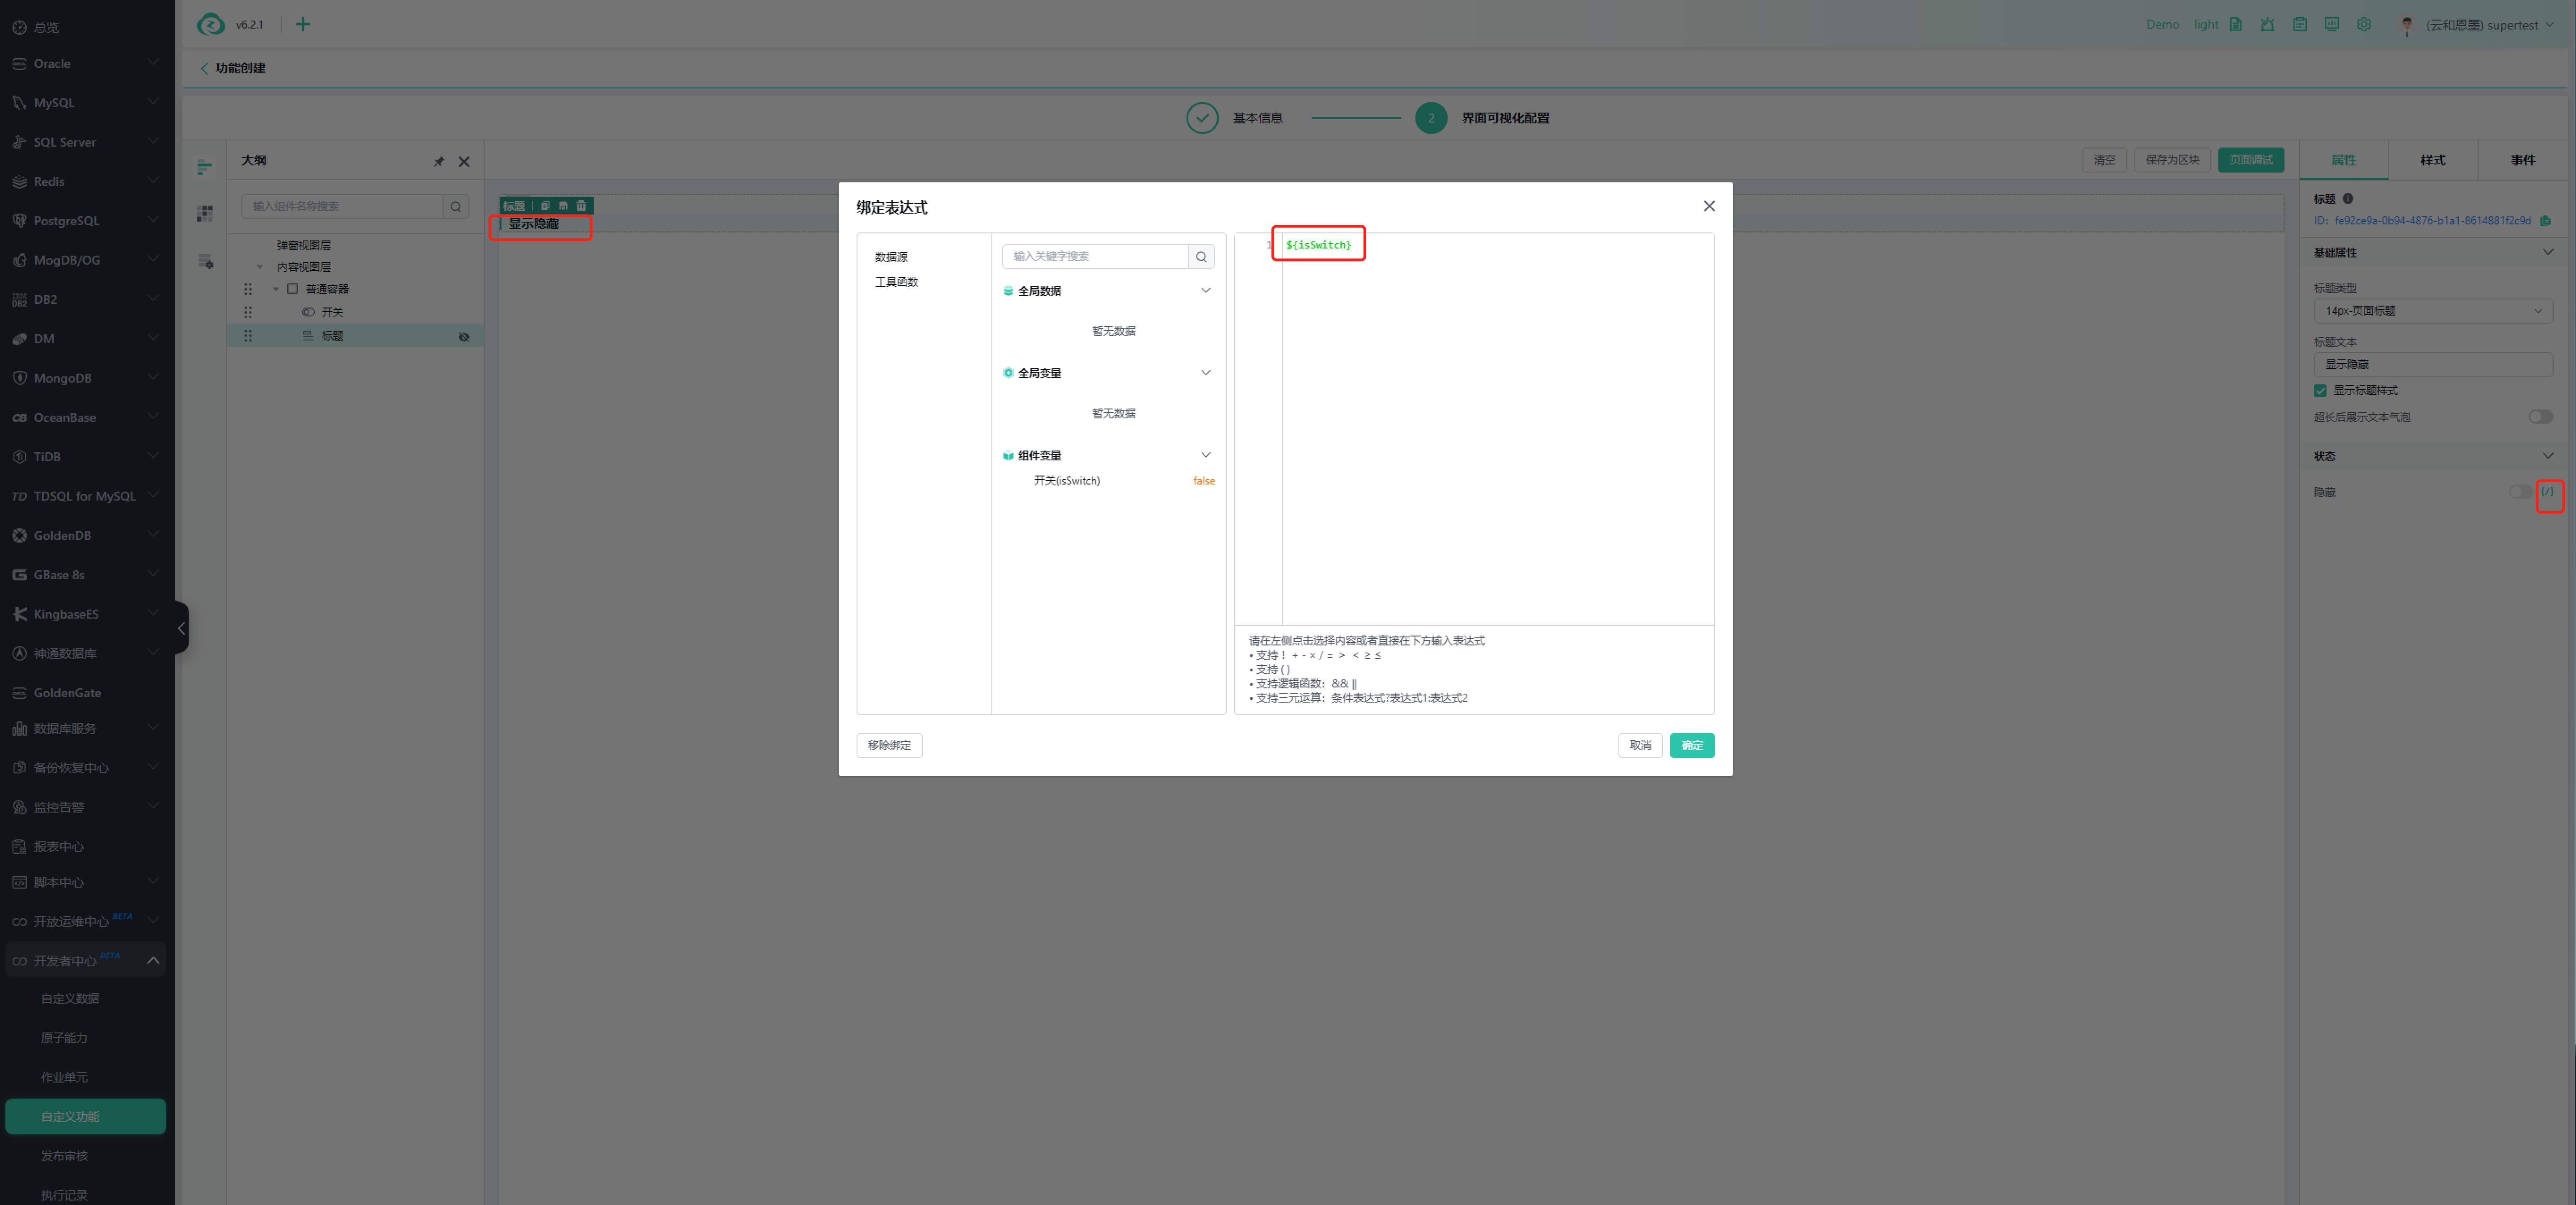This screenshot has height=1205, width=2576.
Task: Switch to the 样式 tab
Action: 2432,160
